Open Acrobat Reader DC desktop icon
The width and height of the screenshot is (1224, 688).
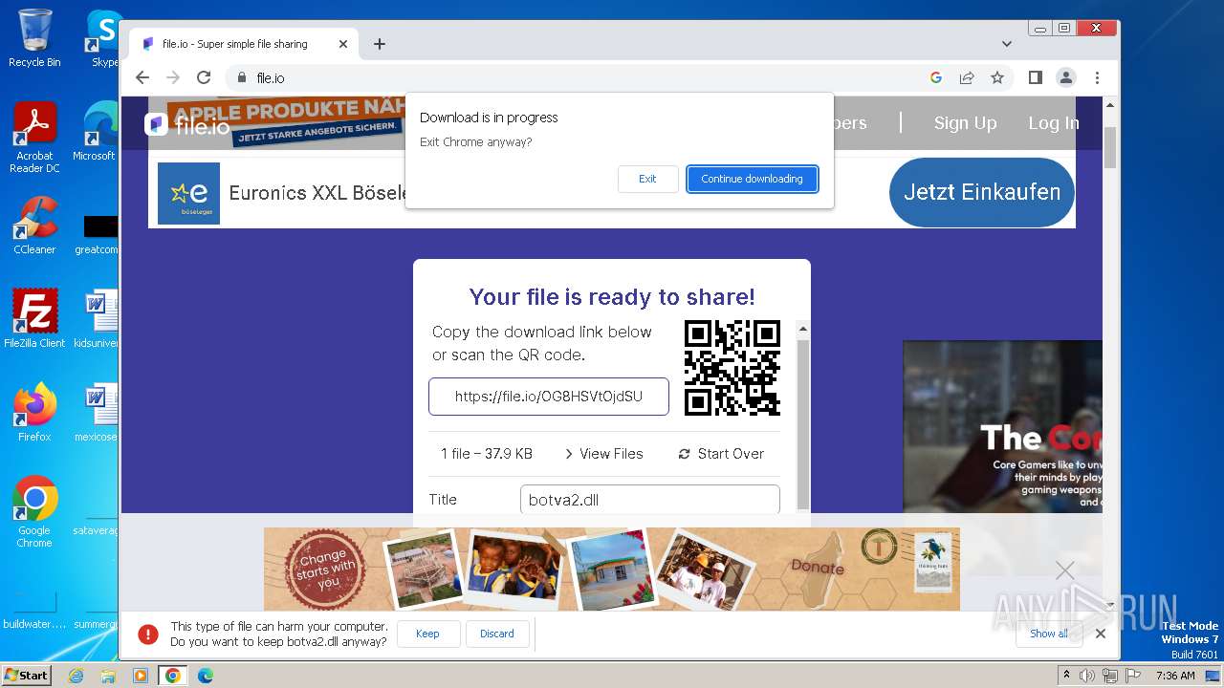[34, 138]
